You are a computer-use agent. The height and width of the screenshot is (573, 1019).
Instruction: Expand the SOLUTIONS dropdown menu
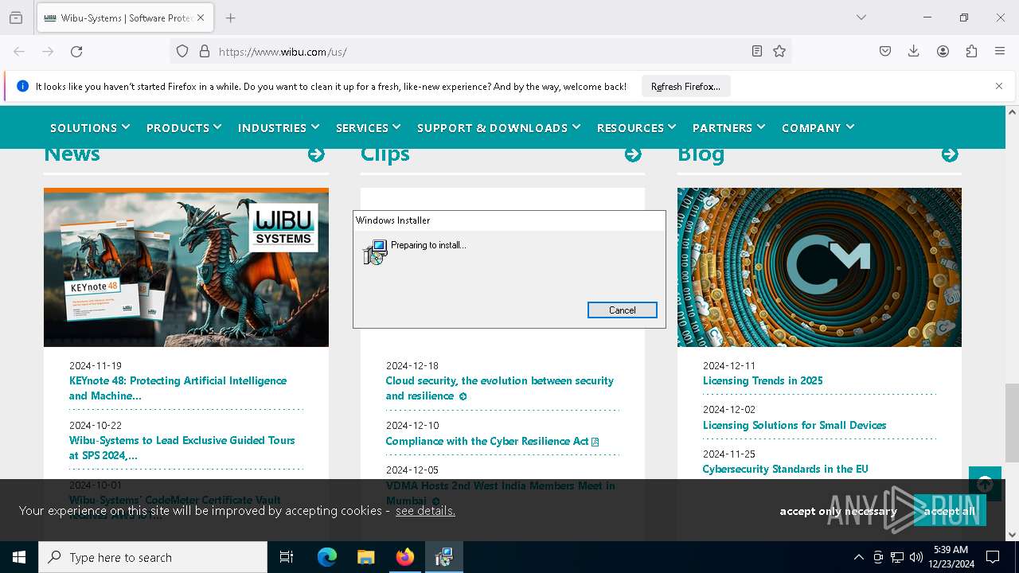[90, 127]
